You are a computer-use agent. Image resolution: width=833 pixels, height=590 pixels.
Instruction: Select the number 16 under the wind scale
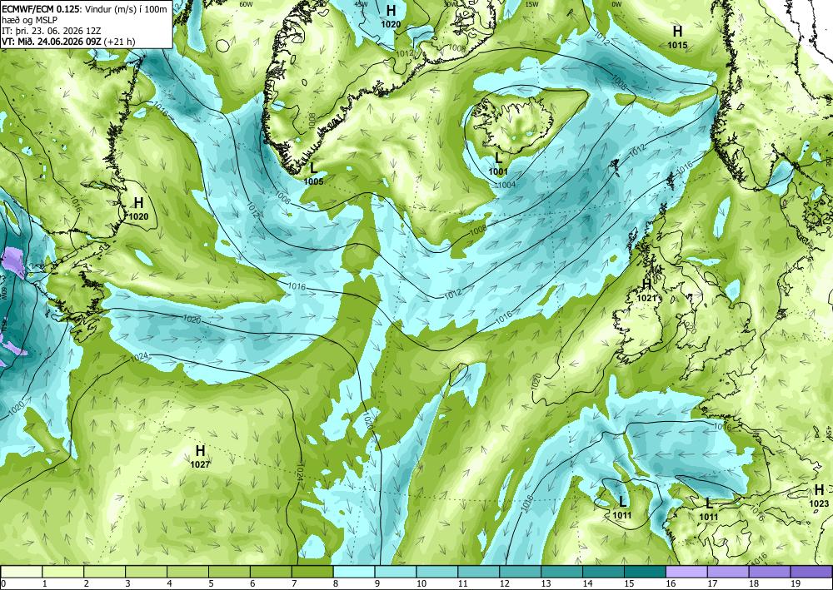671,583
